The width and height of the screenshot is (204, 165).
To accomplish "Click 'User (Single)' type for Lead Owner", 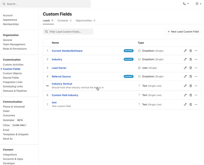I will click(147, 68).
